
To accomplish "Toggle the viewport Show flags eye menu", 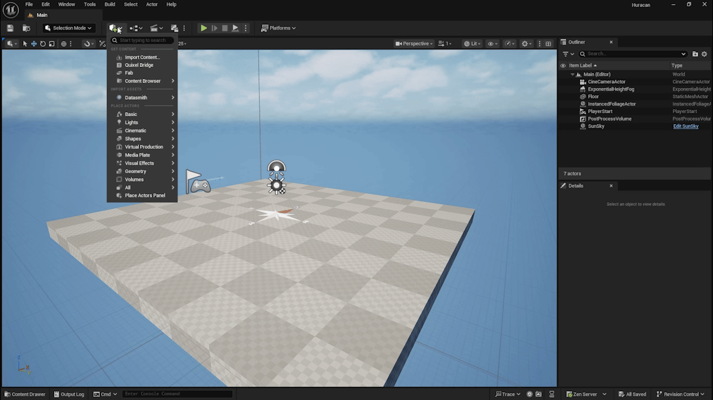I will click(x=492, y=43).
